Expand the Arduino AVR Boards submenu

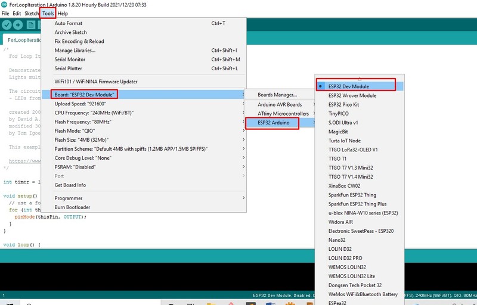coord(280,104)
